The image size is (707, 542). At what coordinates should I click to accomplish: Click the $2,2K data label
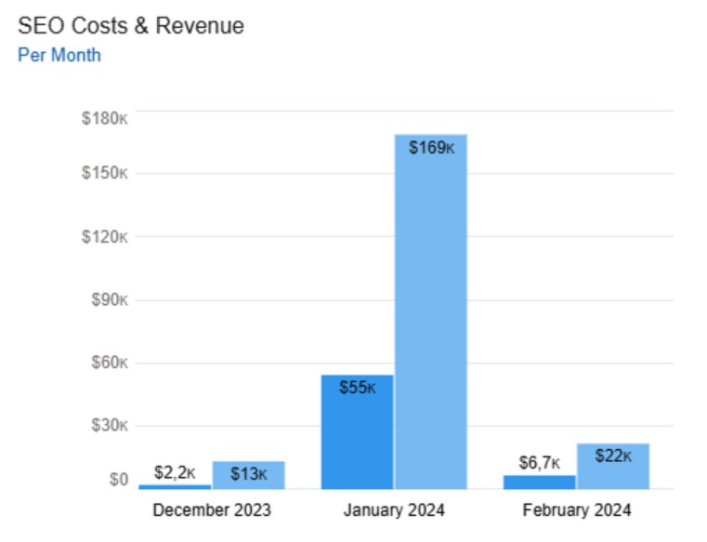point(175,473)
